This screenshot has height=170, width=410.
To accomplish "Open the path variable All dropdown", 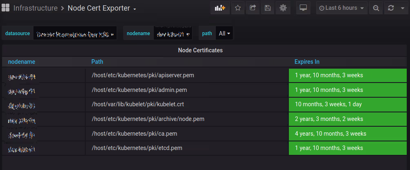I will pos(224,34).
